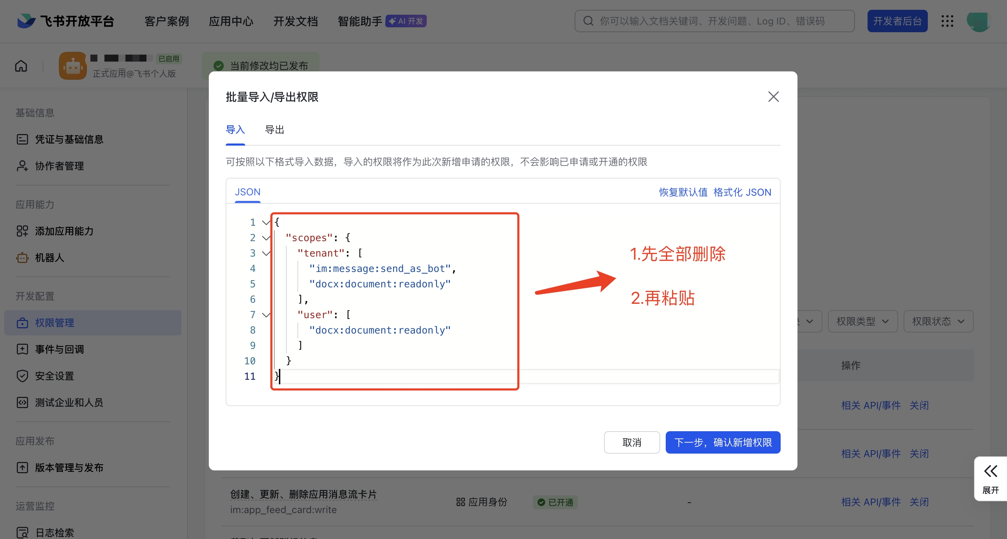Open the 权限类型 dropdown

tap(862, 321)
